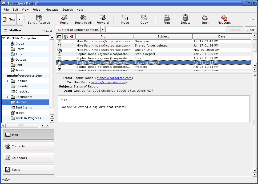Select the Reply to All icon
This screenshot has height=184, width=258.
pos(83,19)
